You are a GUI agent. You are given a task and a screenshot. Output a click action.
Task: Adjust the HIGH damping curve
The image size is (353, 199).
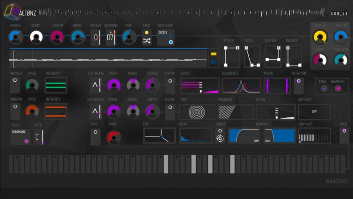tap(279, 136)
